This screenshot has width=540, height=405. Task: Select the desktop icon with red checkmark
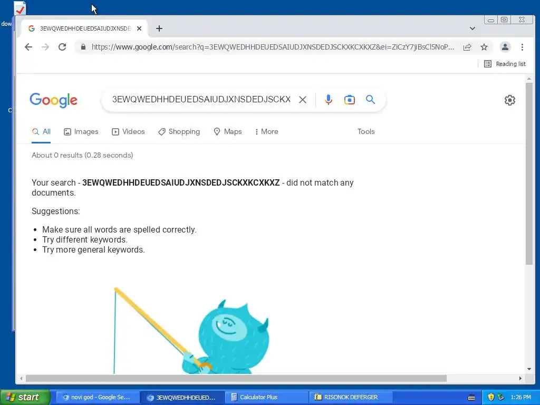[20, 8]
